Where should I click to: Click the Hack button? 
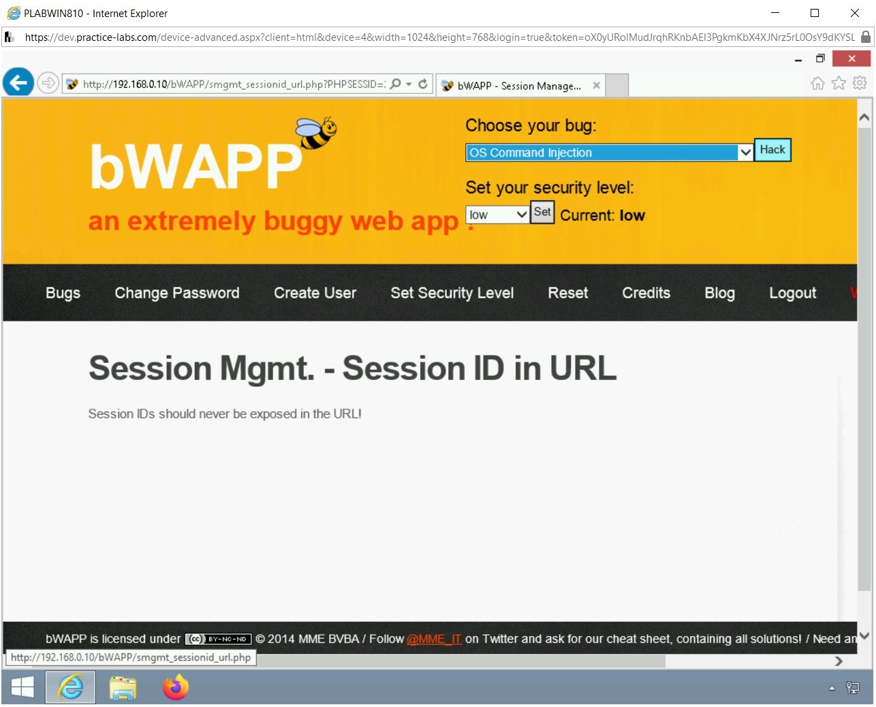(x=772, y=149)
